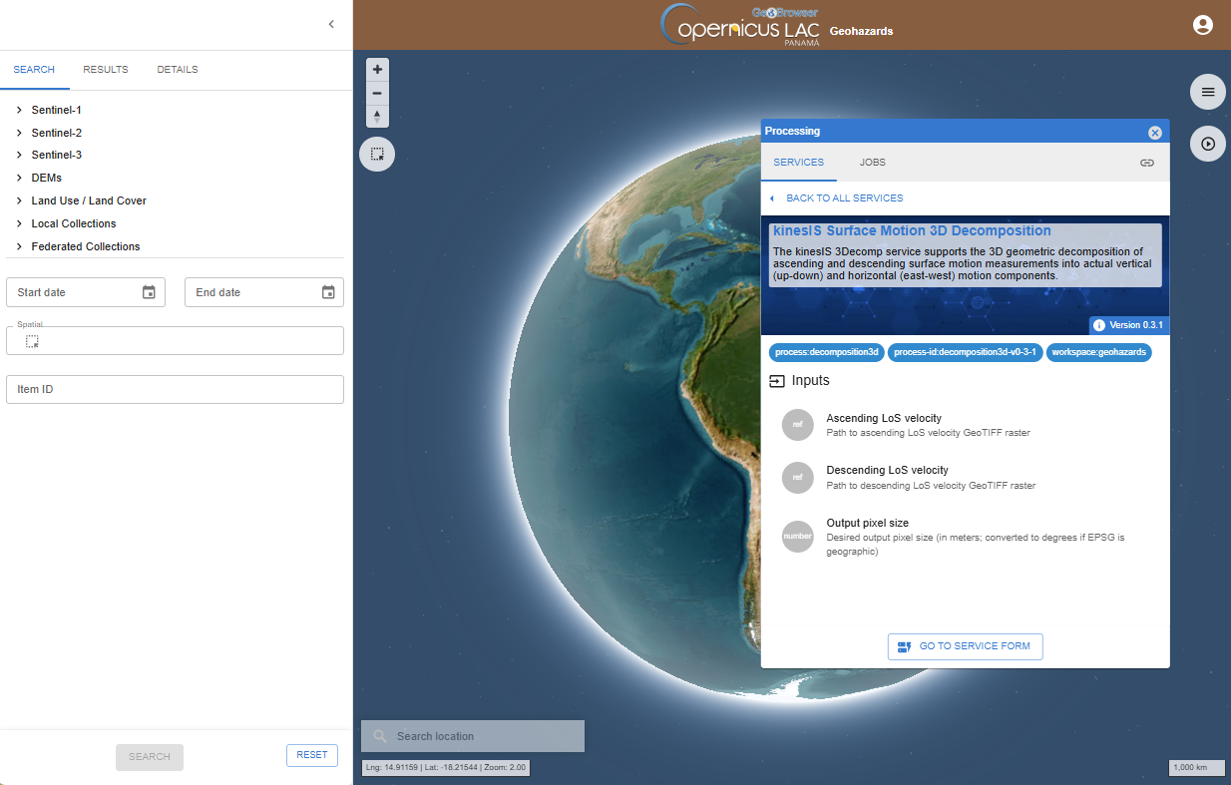Copy the service link icon
Viewport: 1231px width, 785px height.
1147,163
